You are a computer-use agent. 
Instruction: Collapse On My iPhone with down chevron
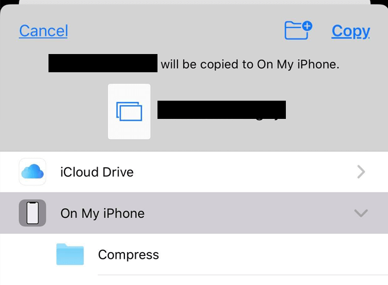[x=361, y=213]
